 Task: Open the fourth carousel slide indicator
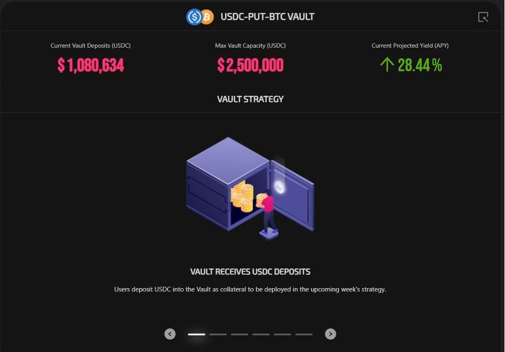[x=261, y=334]
